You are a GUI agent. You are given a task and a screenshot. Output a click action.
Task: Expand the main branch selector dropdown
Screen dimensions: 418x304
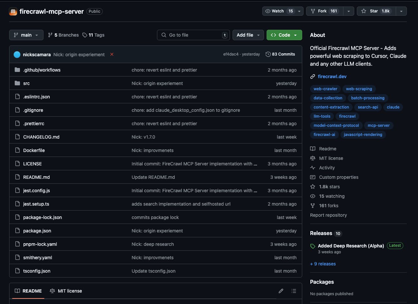pos(26,35)
